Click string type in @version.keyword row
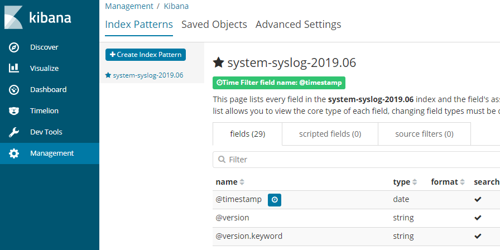The image size is (500, 250). pyautogui.click(x=403, y=236)
